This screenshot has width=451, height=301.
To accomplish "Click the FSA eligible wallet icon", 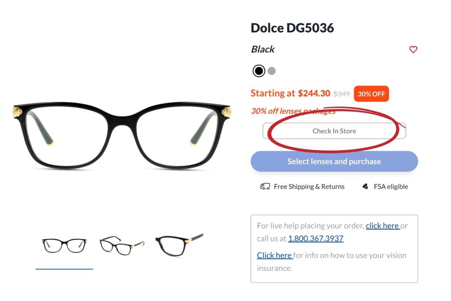I will (364, 186).
